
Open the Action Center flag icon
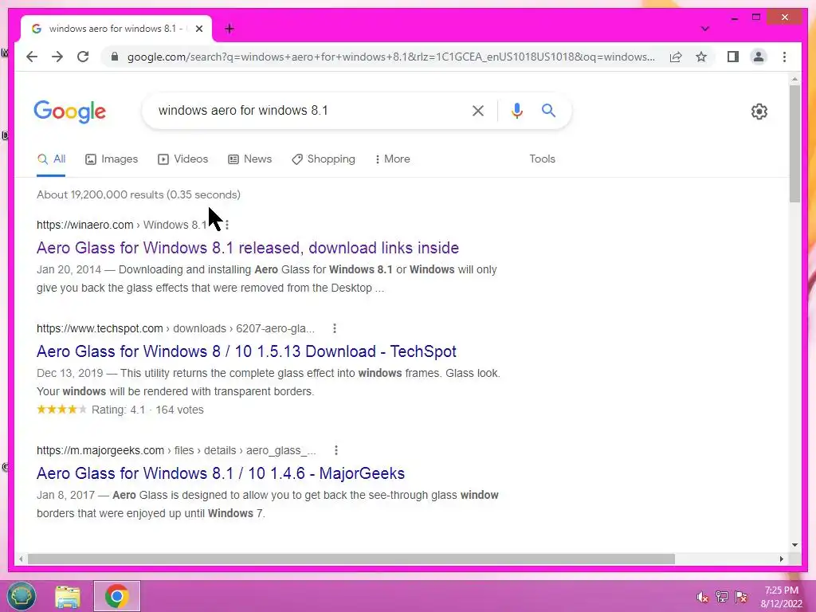[x=741, y=597]
